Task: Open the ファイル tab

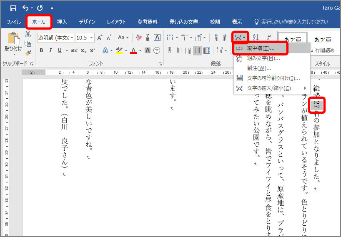Action: [x=13, y=22]
